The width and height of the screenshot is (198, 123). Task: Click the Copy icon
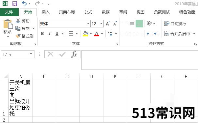18,28
